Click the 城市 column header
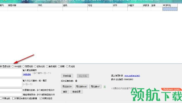 pos(120,5)
